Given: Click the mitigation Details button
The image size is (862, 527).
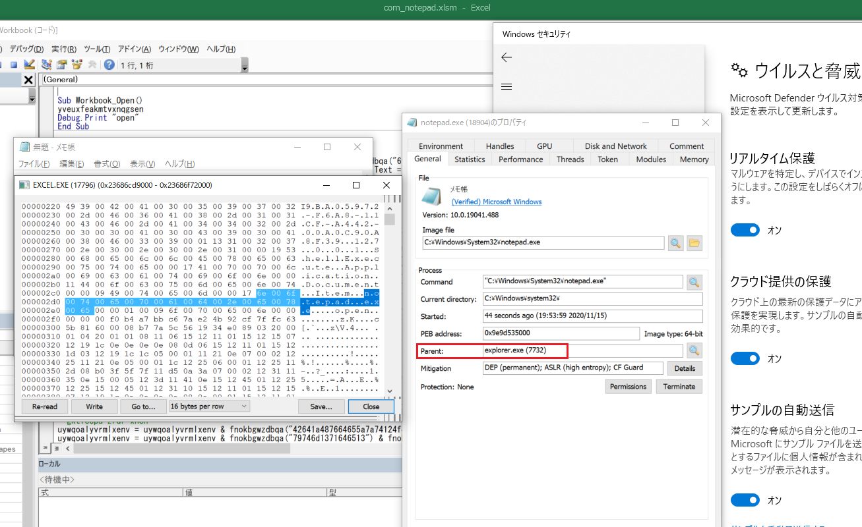Looking at the screenshot, I should pos(685,368).
